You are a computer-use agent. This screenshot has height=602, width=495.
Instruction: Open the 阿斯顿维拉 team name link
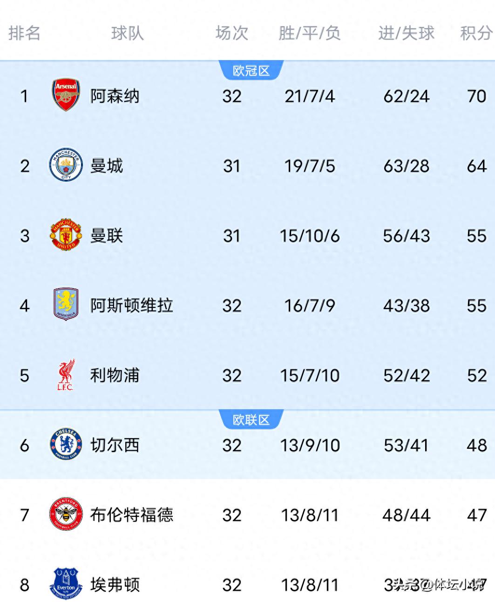pos(132,306)
